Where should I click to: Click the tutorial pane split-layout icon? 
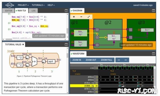(66, 44)
